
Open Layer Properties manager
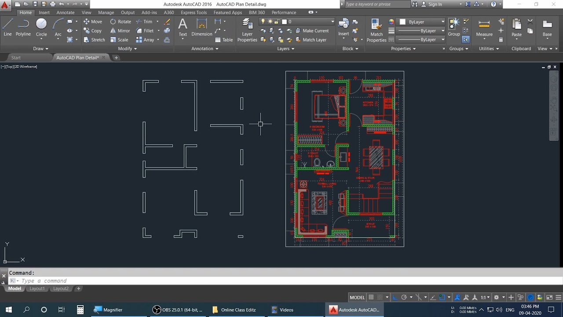pos(247,31)
